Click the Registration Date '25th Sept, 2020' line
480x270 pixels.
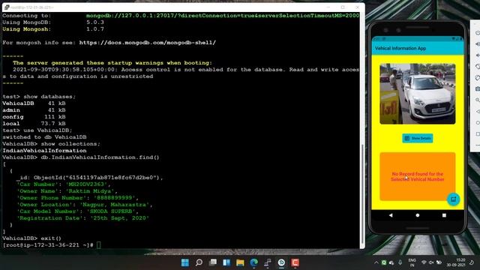pyautogui.click(x=82, y=218)
